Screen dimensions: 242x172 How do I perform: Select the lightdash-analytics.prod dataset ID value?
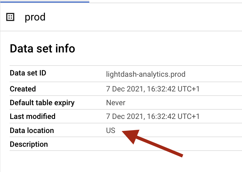[146, 74]
